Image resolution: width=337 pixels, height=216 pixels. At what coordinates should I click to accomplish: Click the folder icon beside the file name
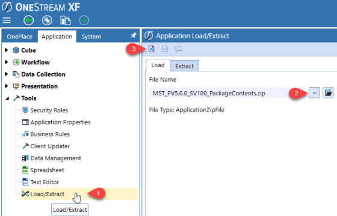point(328,93)
